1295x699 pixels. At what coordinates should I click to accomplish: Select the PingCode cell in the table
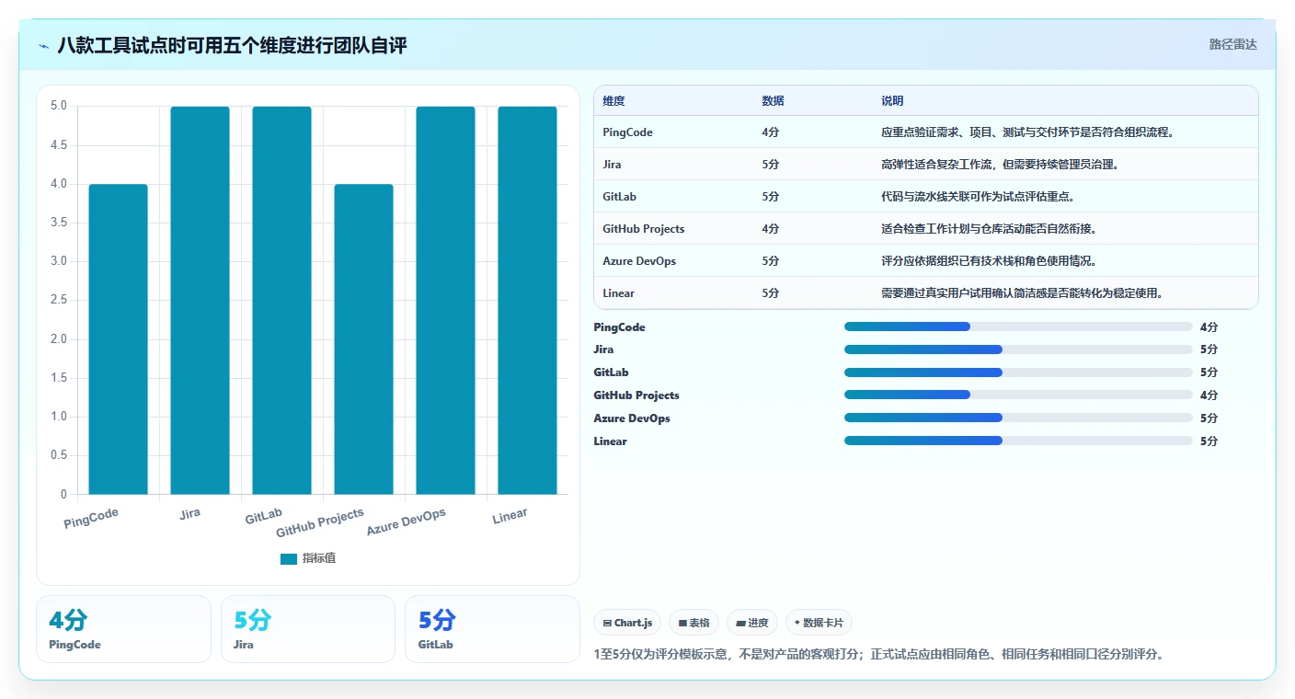pyautogui.click(x=627, y=132)
